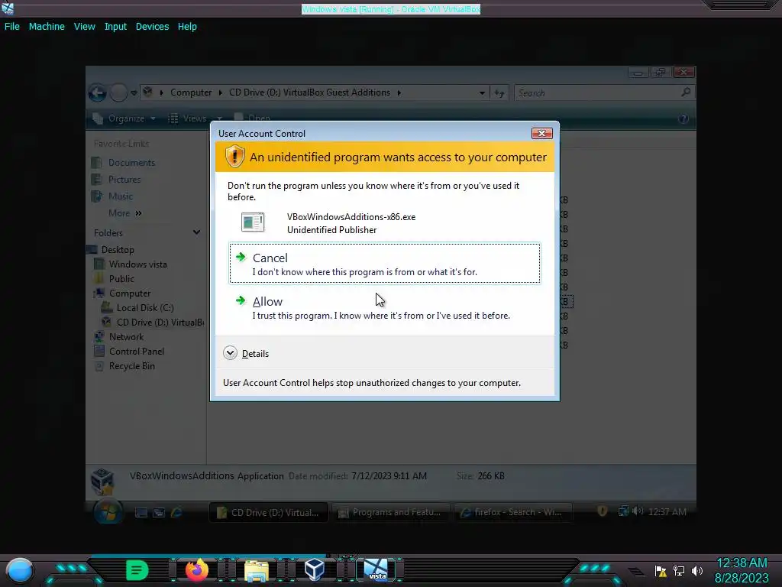Open the VirtualBox Input menu
The image size is (782, 587).
tap(115, 27)
